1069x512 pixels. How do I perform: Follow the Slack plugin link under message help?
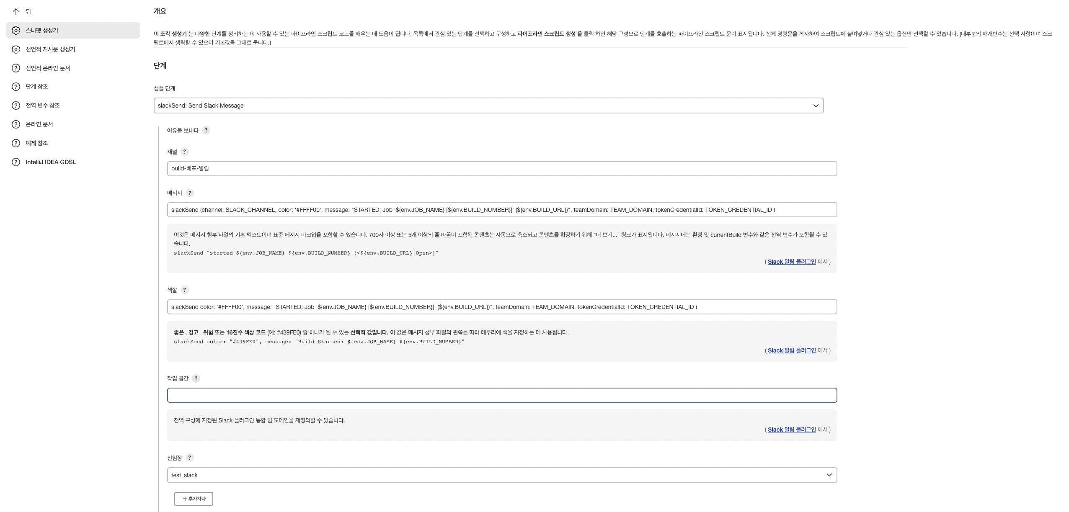791,262
